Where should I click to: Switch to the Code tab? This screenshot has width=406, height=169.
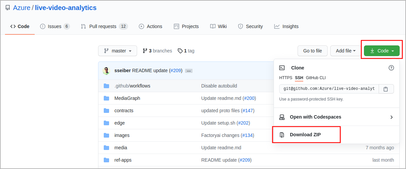(x=20, y=26)
